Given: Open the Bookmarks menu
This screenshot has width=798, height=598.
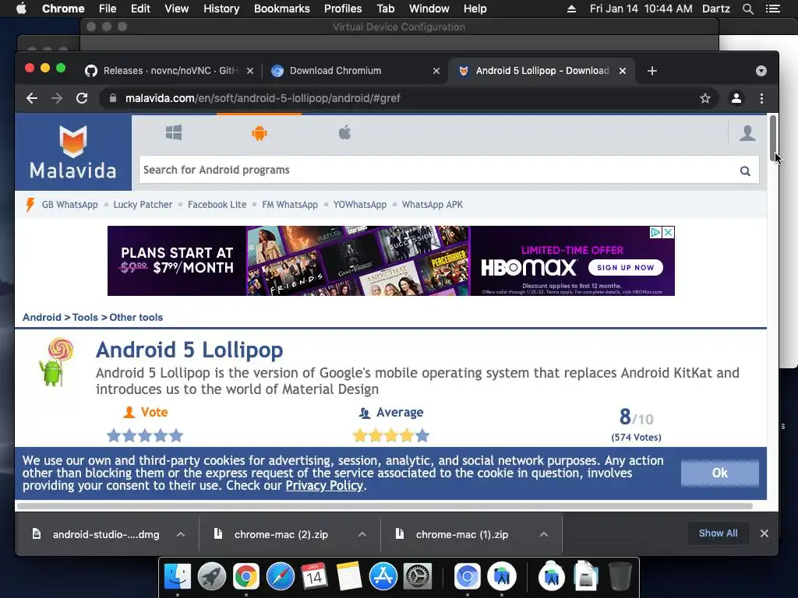Looking at the screenshot, I should [x=282, y=9].
